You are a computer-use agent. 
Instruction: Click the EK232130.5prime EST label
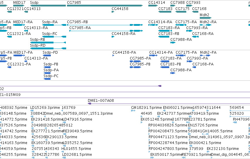pyautogui.click(x=223, y=149)
